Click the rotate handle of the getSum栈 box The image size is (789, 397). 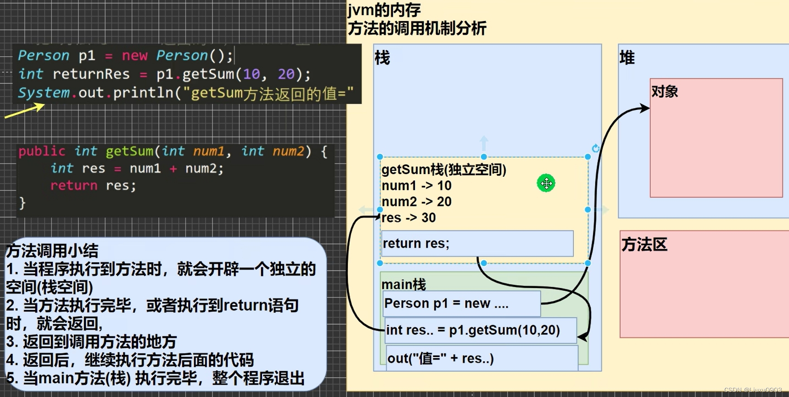[595, 148]
